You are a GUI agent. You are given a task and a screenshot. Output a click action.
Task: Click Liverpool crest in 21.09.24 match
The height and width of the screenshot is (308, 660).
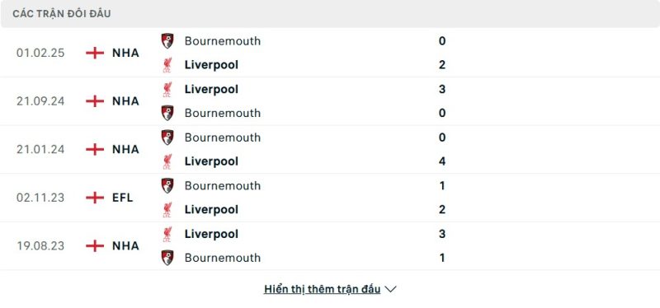pyautogui.click(x=167, y=89)
